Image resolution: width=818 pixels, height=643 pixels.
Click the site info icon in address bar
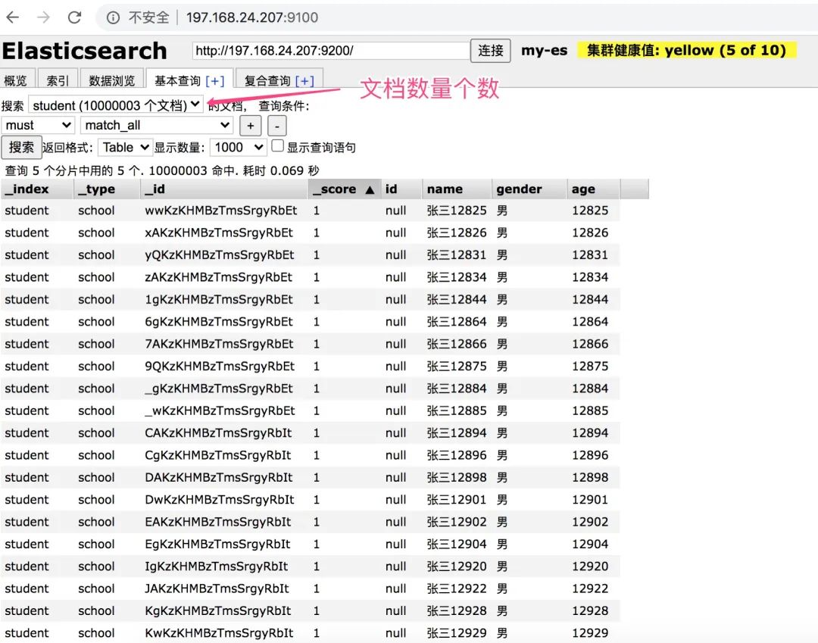113,17
